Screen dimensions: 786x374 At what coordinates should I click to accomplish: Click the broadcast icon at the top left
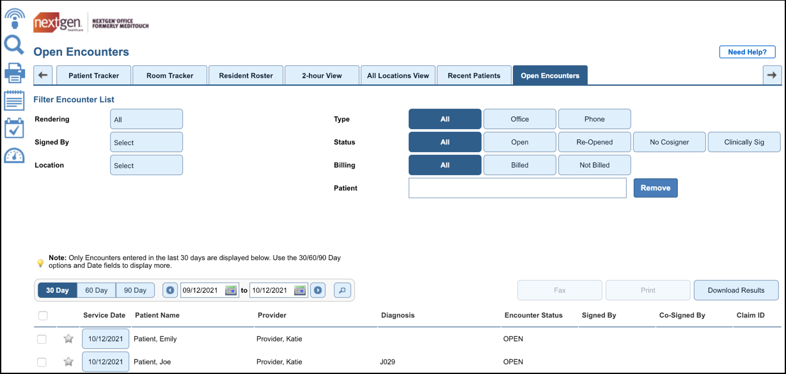click(14, 17)
